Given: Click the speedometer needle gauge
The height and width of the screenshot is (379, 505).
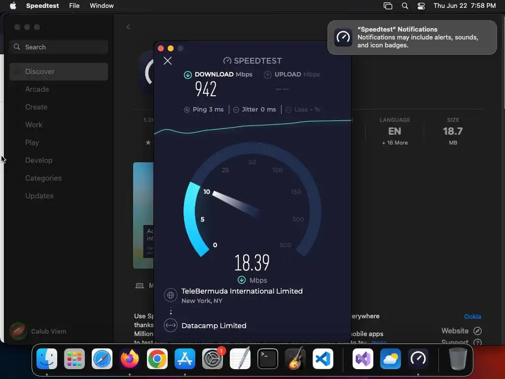Looking at the screenshot, I should point(237,204).
